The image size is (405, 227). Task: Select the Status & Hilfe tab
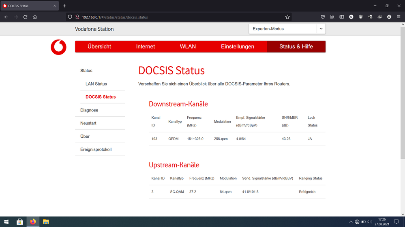[x=296, y=46]
